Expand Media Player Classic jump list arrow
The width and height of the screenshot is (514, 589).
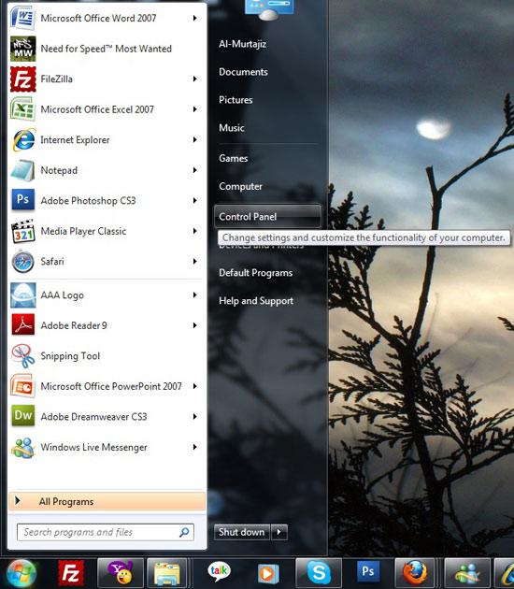pos(195,231)
